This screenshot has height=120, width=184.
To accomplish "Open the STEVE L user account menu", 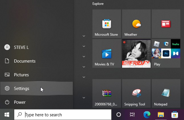I will point(37,47).
